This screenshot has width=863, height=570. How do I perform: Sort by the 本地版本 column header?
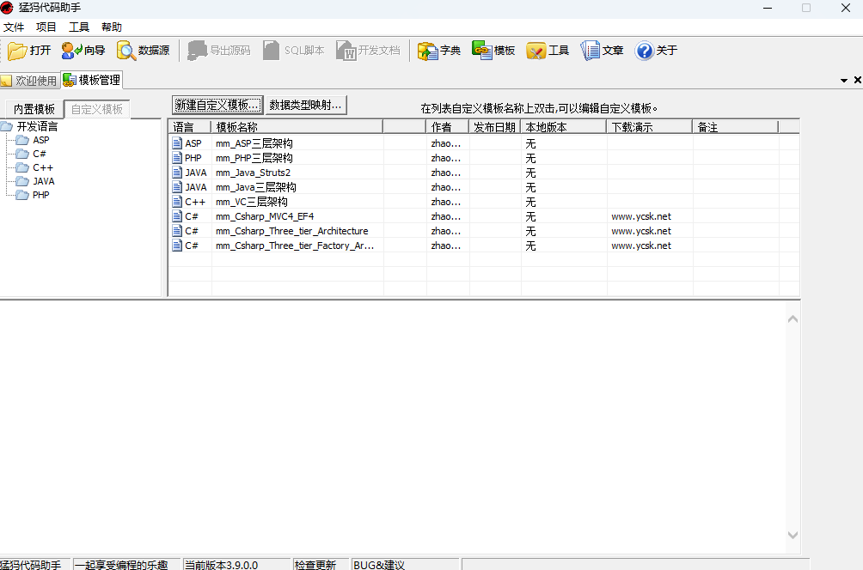[564, 127]
